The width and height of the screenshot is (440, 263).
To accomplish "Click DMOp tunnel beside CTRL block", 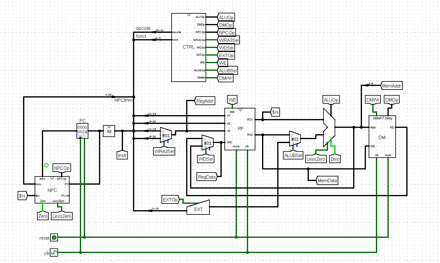I will tap(226, 25).
